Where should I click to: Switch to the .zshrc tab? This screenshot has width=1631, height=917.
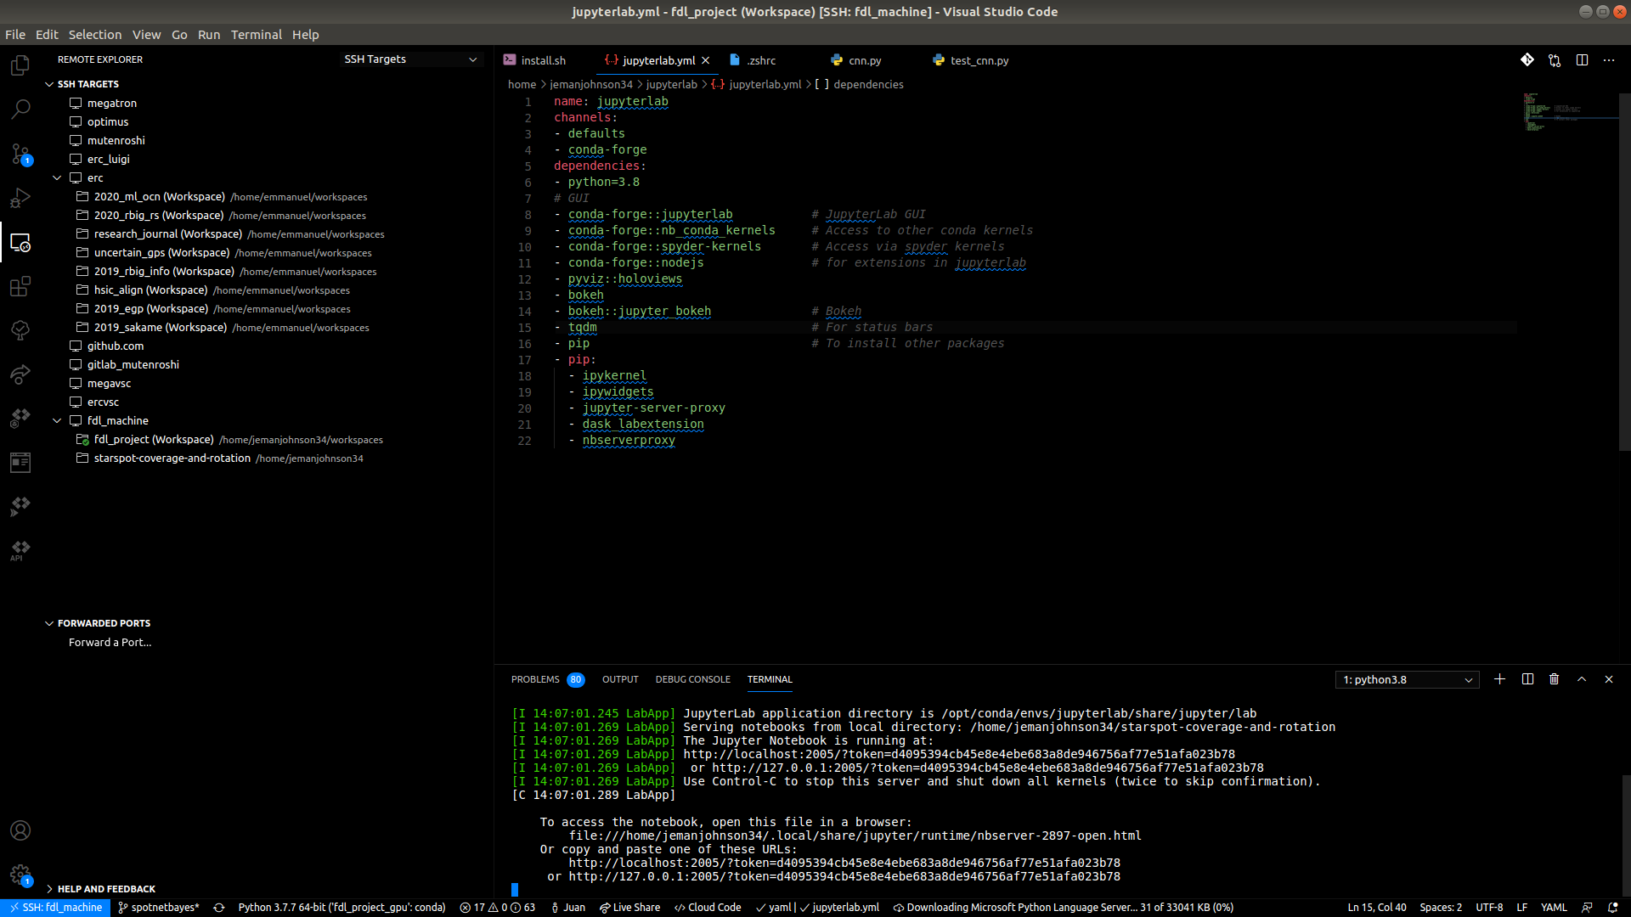(761, 60)
